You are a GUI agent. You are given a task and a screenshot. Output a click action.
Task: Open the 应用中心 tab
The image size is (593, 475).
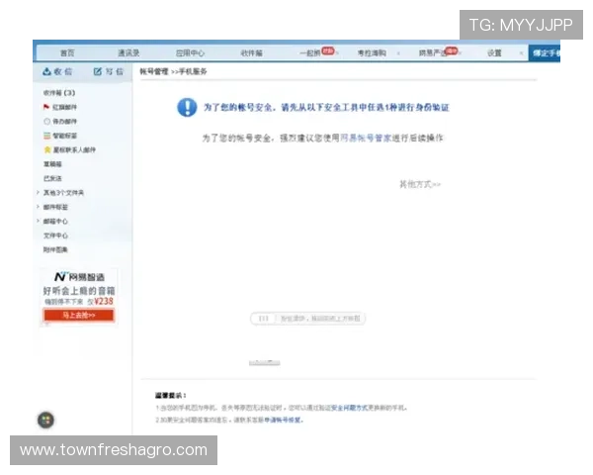tap(190, 53)
